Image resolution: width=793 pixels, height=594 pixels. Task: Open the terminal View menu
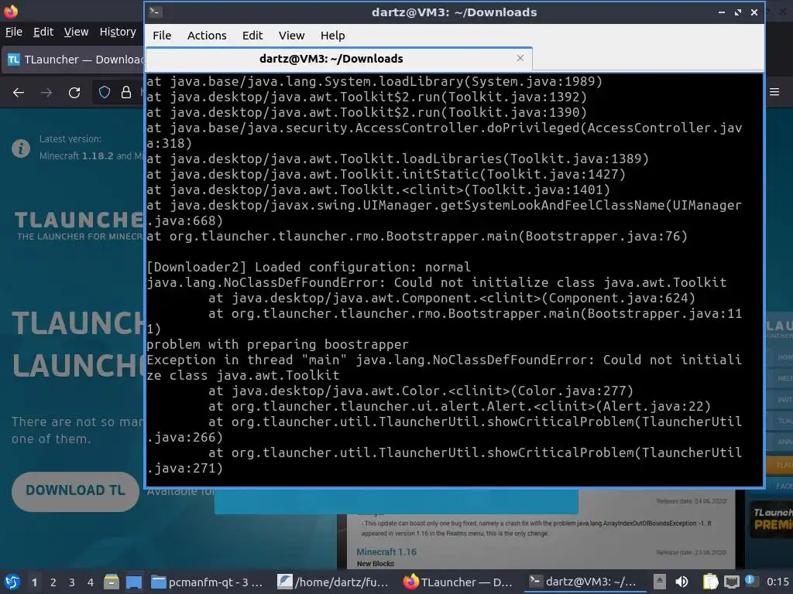tap(291, 36)
